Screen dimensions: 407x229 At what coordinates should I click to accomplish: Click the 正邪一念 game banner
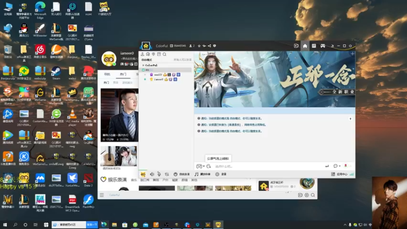[275, 79]
